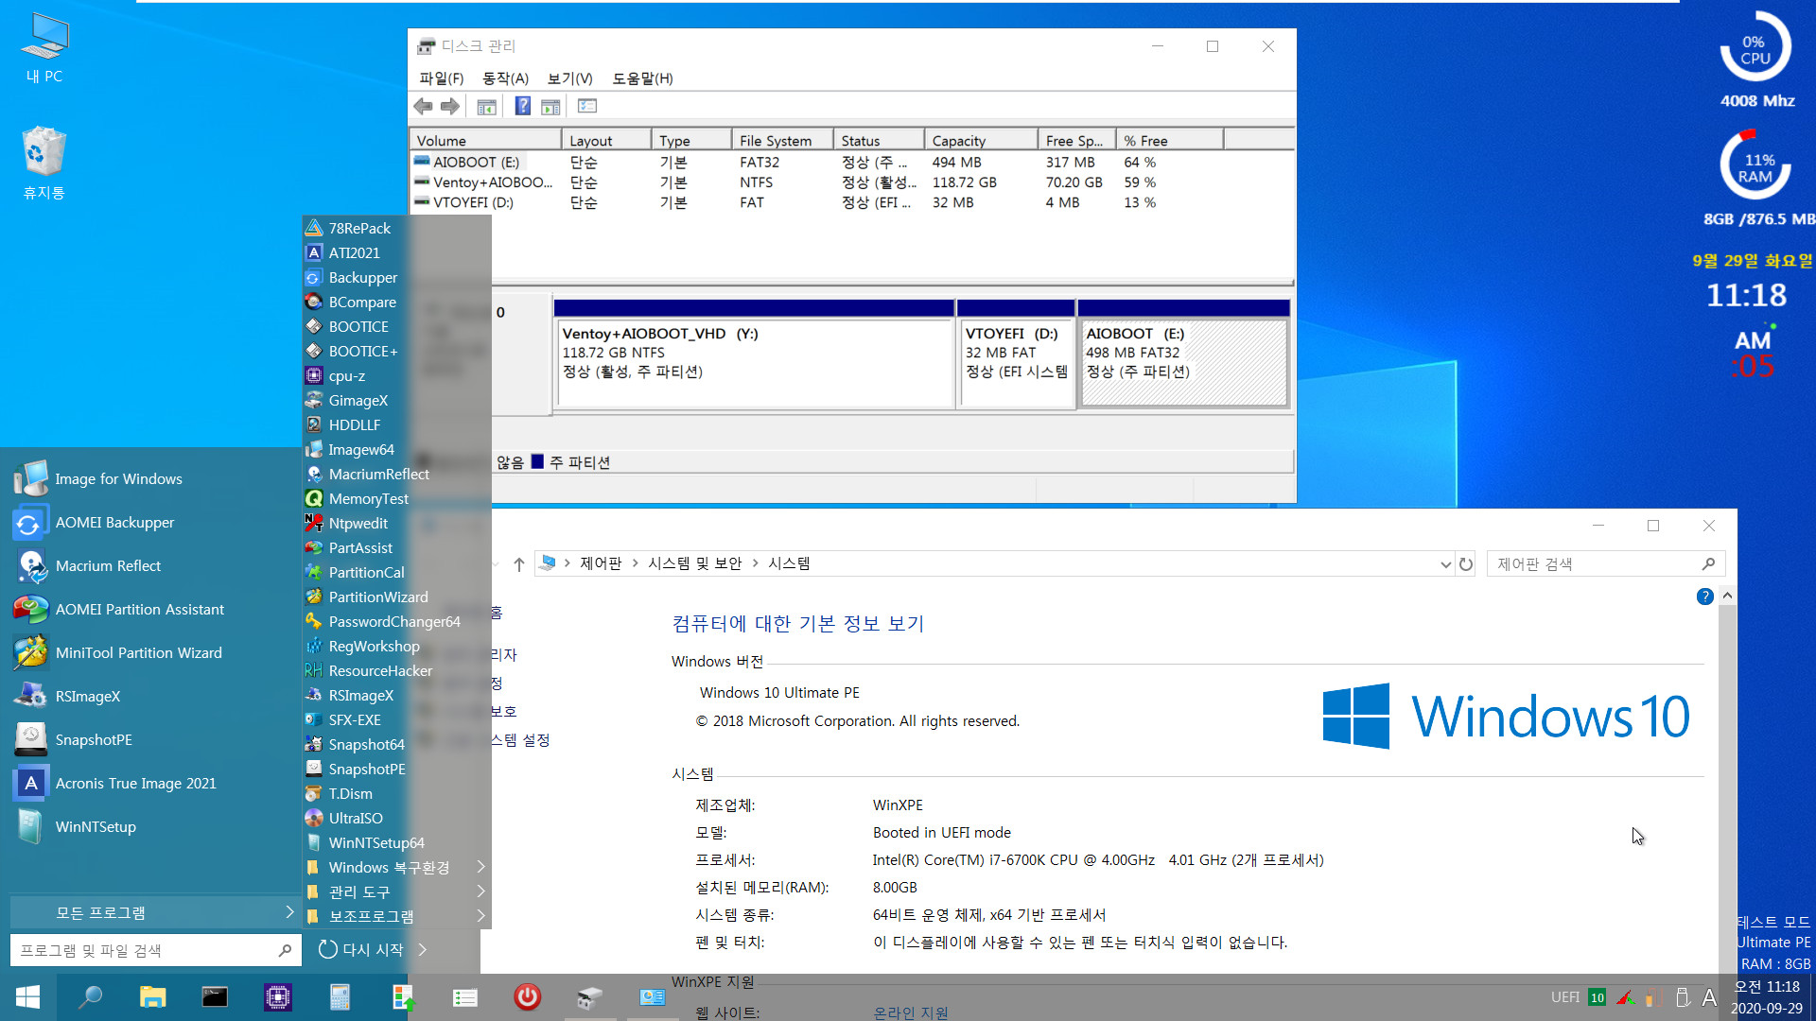Toggle the console tree pane icon in toolbar
Viewport: 1816px width, 1021px height.
(x=486, y=107)
